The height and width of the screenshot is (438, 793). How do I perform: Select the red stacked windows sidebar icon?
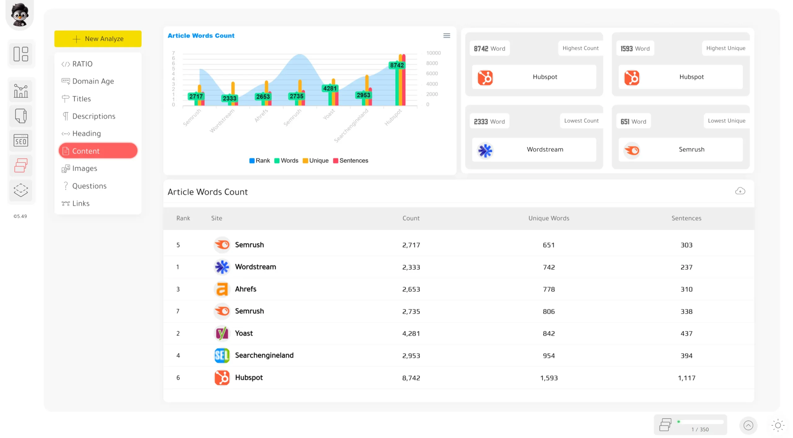(x=21, y=165)
